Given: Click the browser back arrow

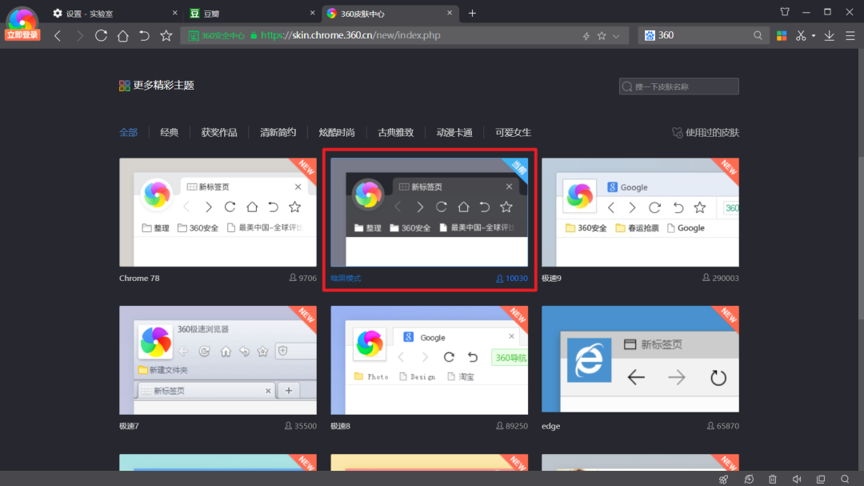Looking at the screenshot, I should point(58,35).
